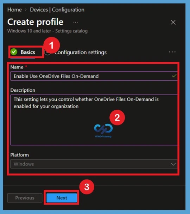Select the Basics tab
This screenshot has width=190, height=214.
coord(23,52)
